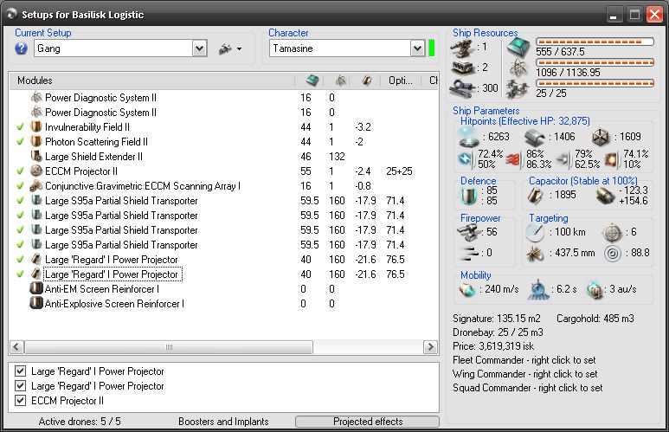Viewport: 669px width, 432px height.
Task: Click the Large Shield Extender II icon
Action: (36, 156)
